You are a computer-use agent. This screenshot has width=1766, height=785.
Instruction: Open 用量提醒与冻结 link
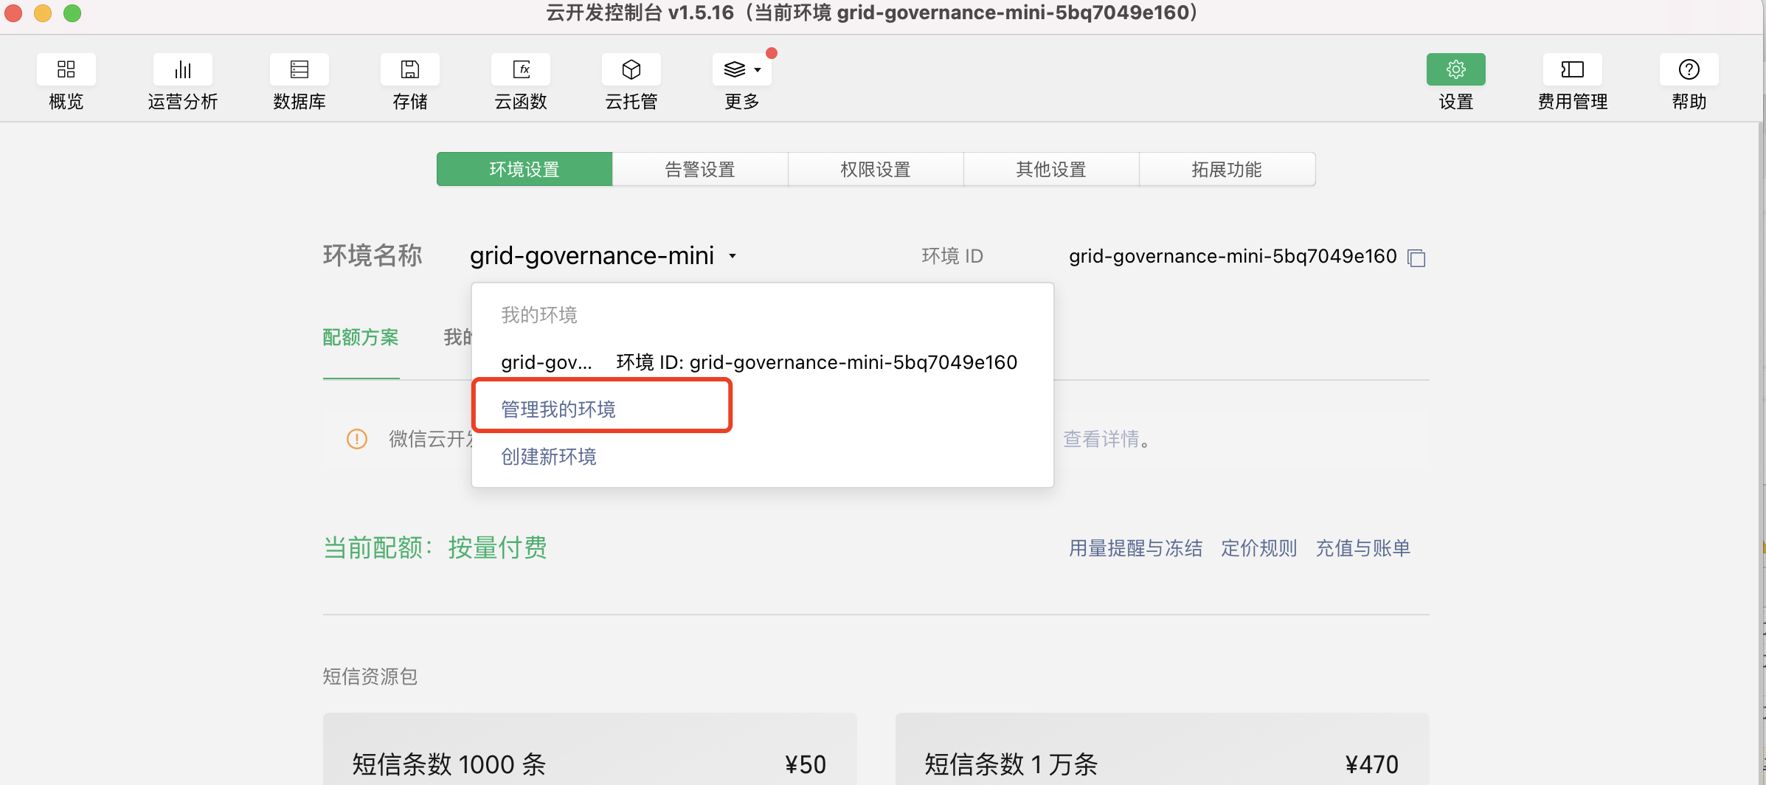(x=1136, y=548)
